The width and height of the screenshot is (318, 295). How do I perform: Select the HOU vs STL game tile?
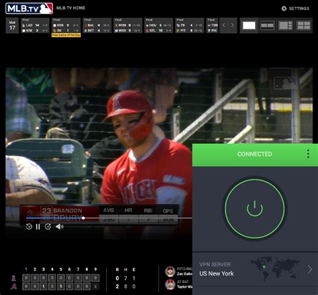(x=158, y=25)
